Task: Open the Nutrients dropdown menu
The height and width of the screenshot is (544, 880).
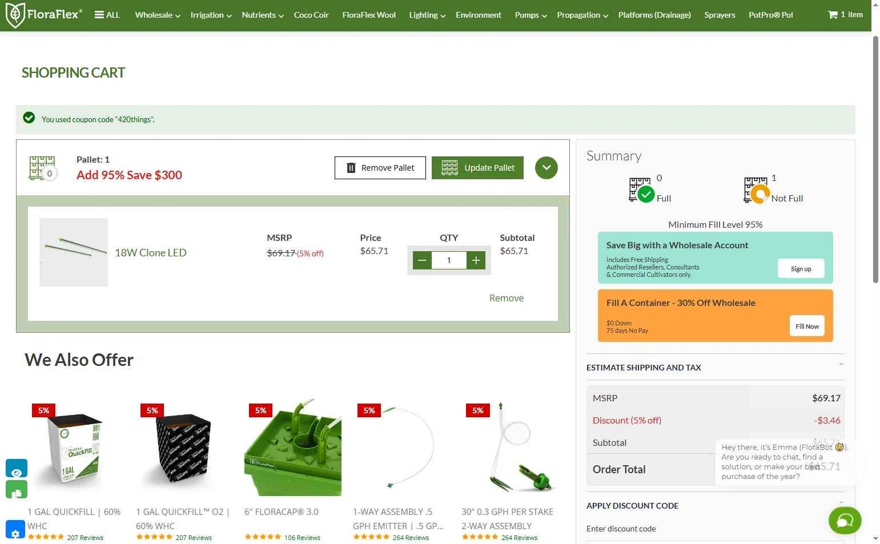Action: (263, 15)
